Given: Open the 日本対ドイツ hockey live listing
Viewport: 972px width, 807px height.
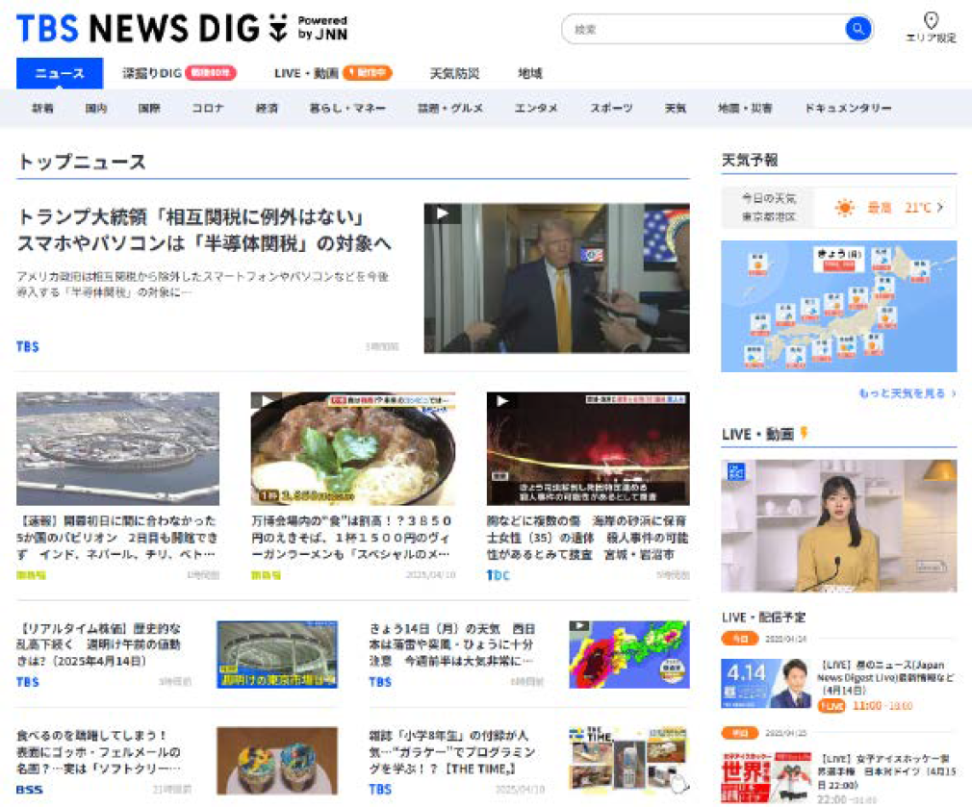Looking at the screenshot, I should coord(885,771).
